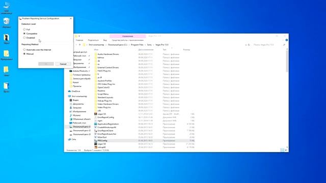Screen dimensions: 326x183
Task: Select the Joystick Profiles folder
Action: click(104, 81)
